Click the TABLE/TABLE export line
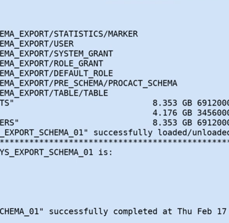The image size is (229, 223). 54,93
